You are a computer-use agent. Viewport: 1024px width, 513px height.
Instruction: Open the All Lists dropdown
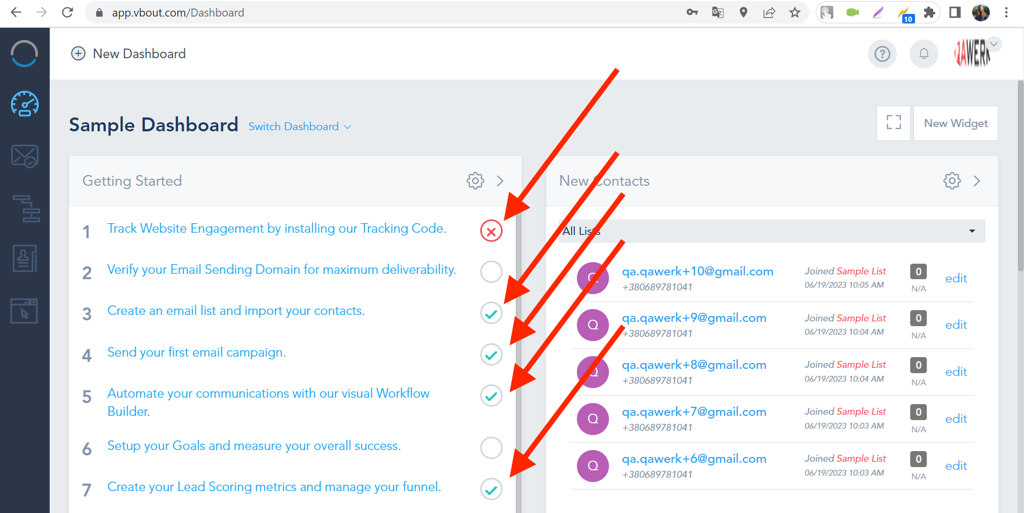pyautogui.click(x=772, y=231)
